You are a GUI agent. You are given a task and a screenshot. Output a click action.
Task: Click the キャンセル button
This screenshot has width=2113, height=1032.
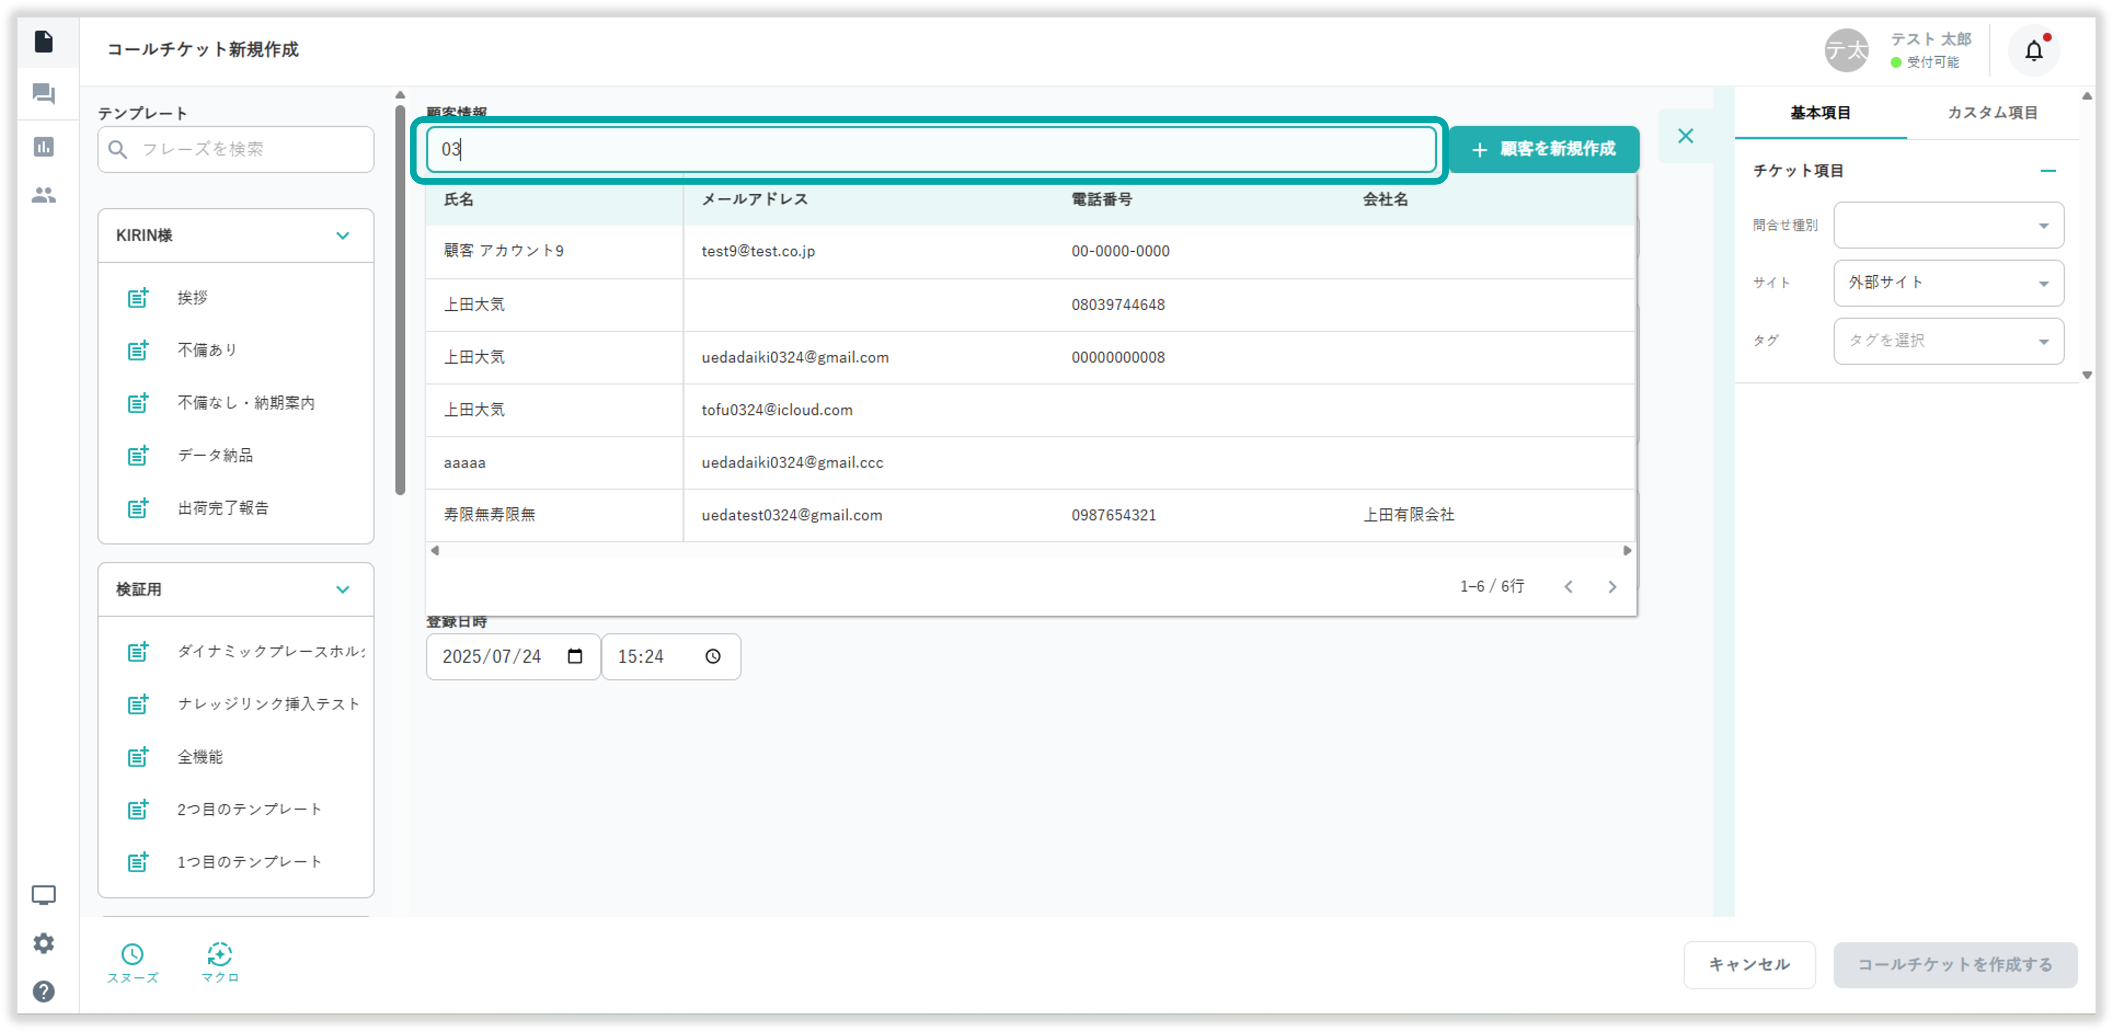[x=1749, y=965]
